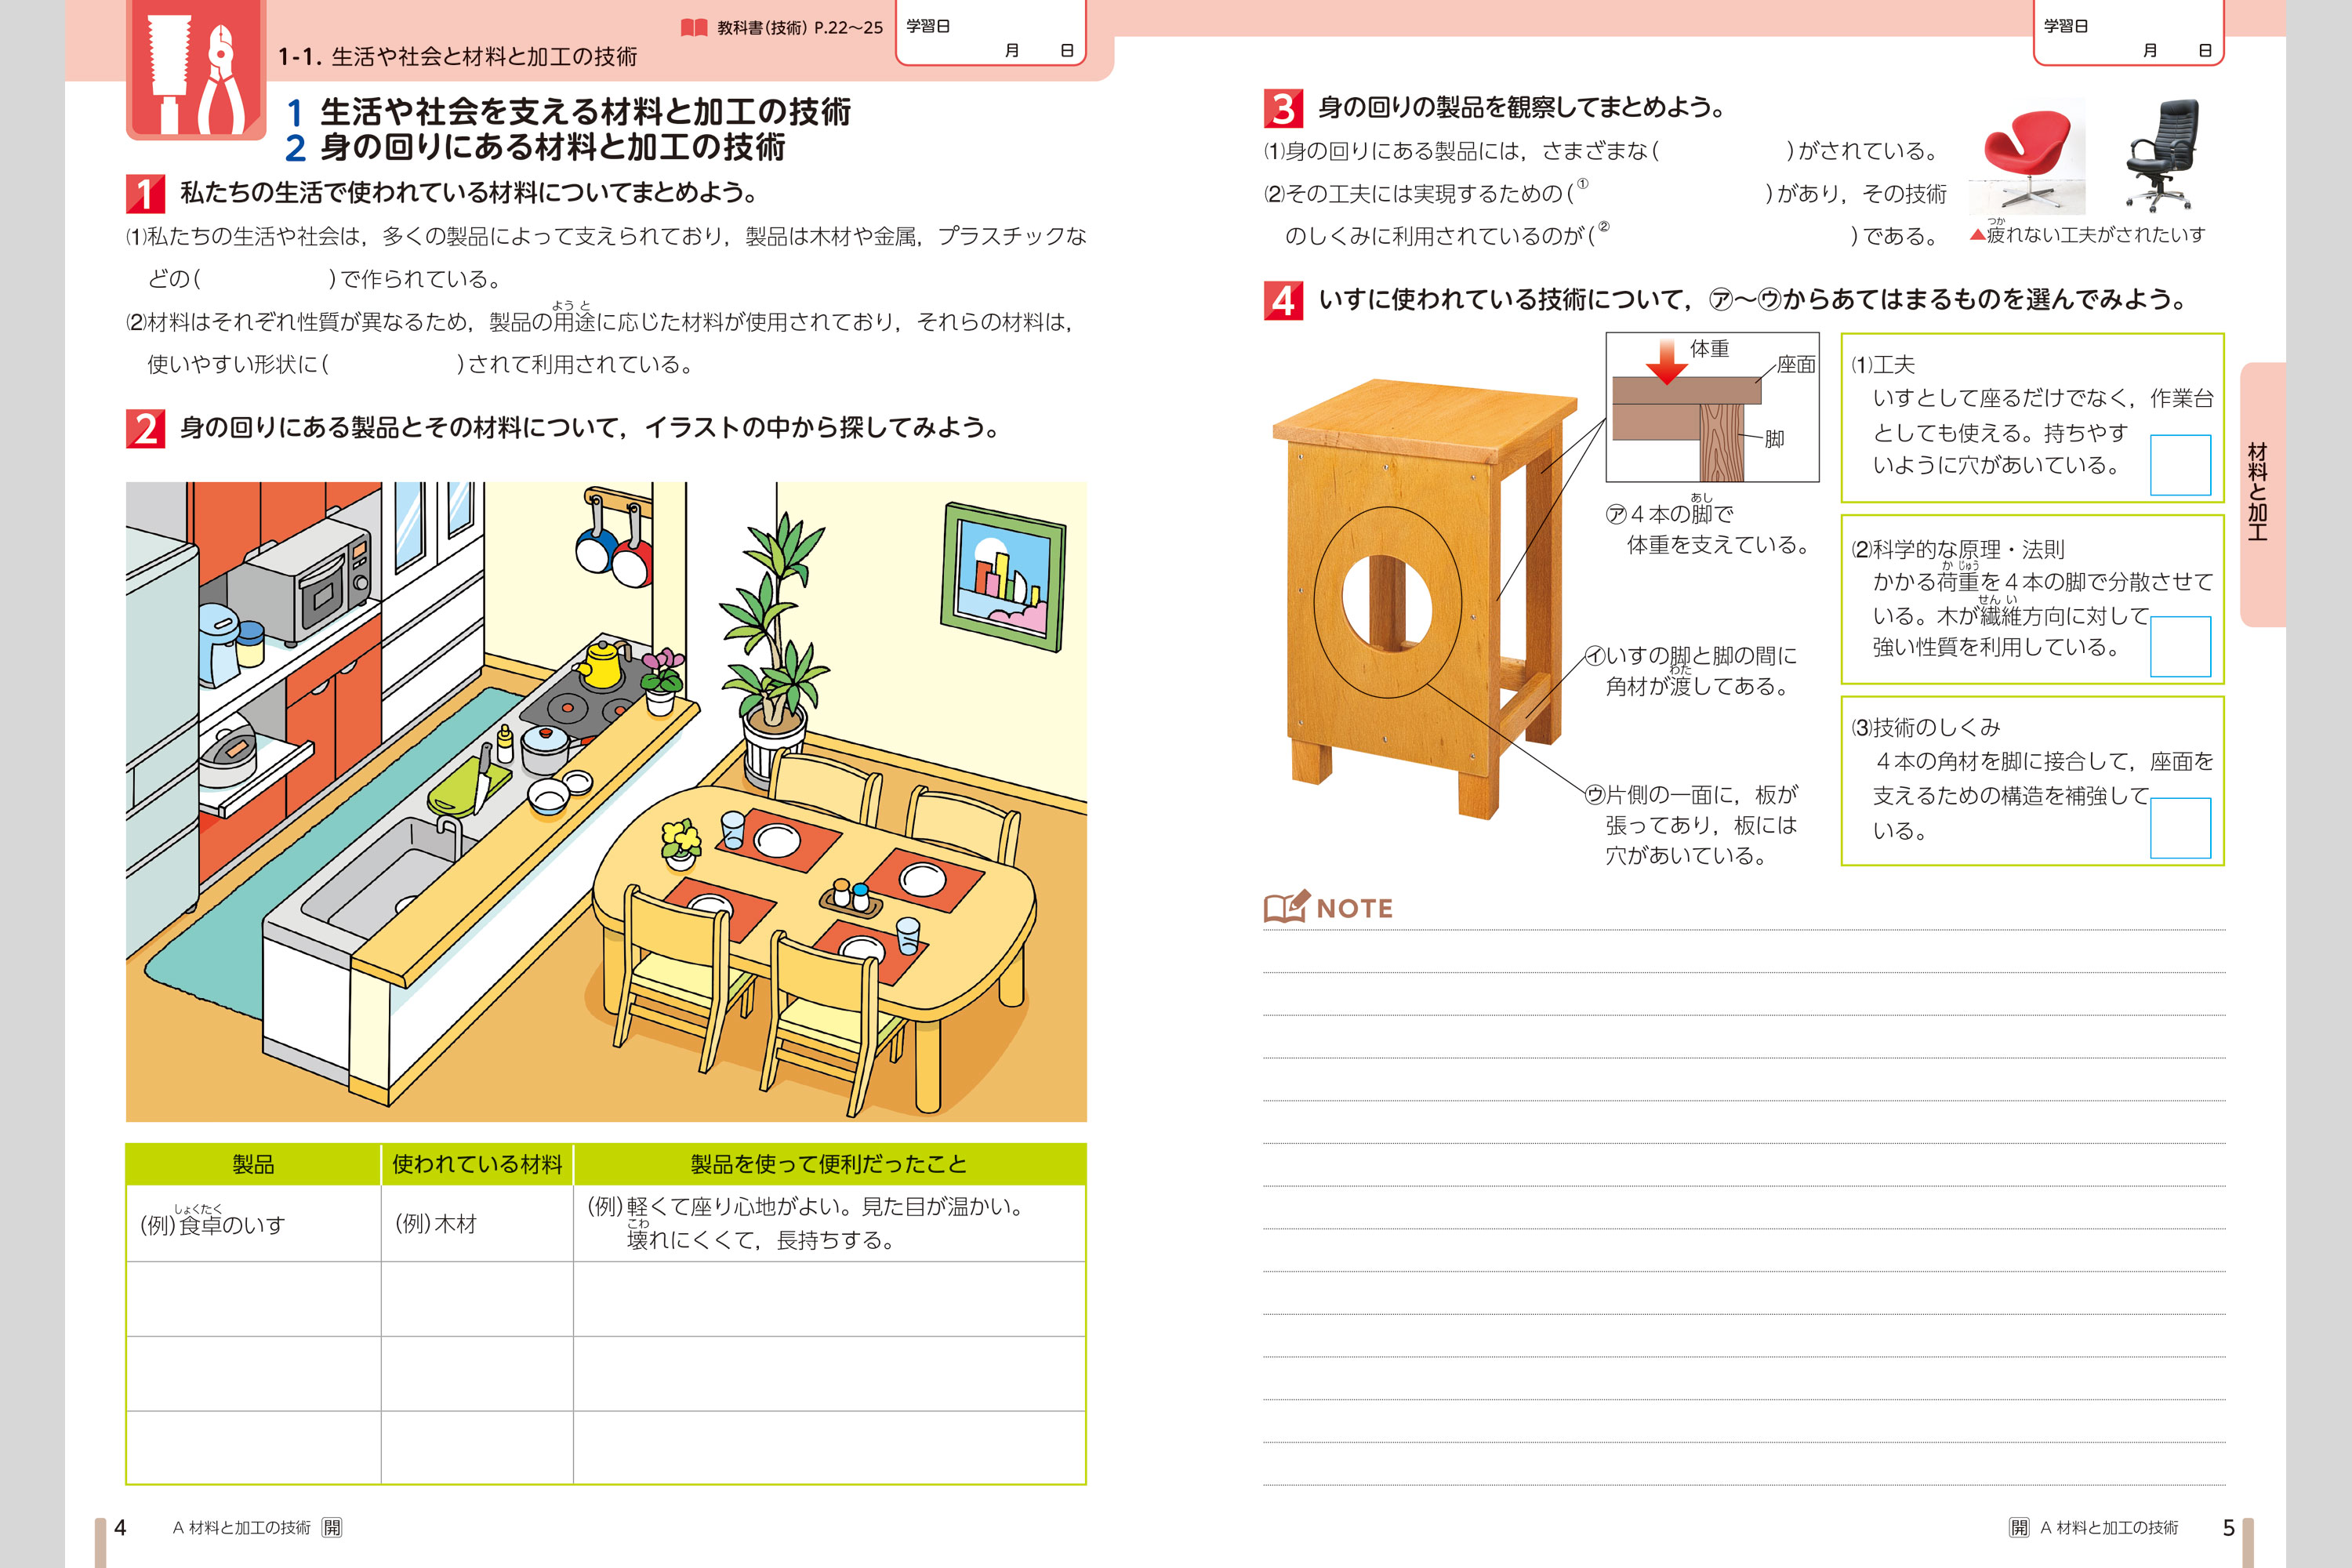This screenshot has height=1568, width=2352.
Task: Click the page number 4
Action: pyautogui.click(x=120, y=1527)
